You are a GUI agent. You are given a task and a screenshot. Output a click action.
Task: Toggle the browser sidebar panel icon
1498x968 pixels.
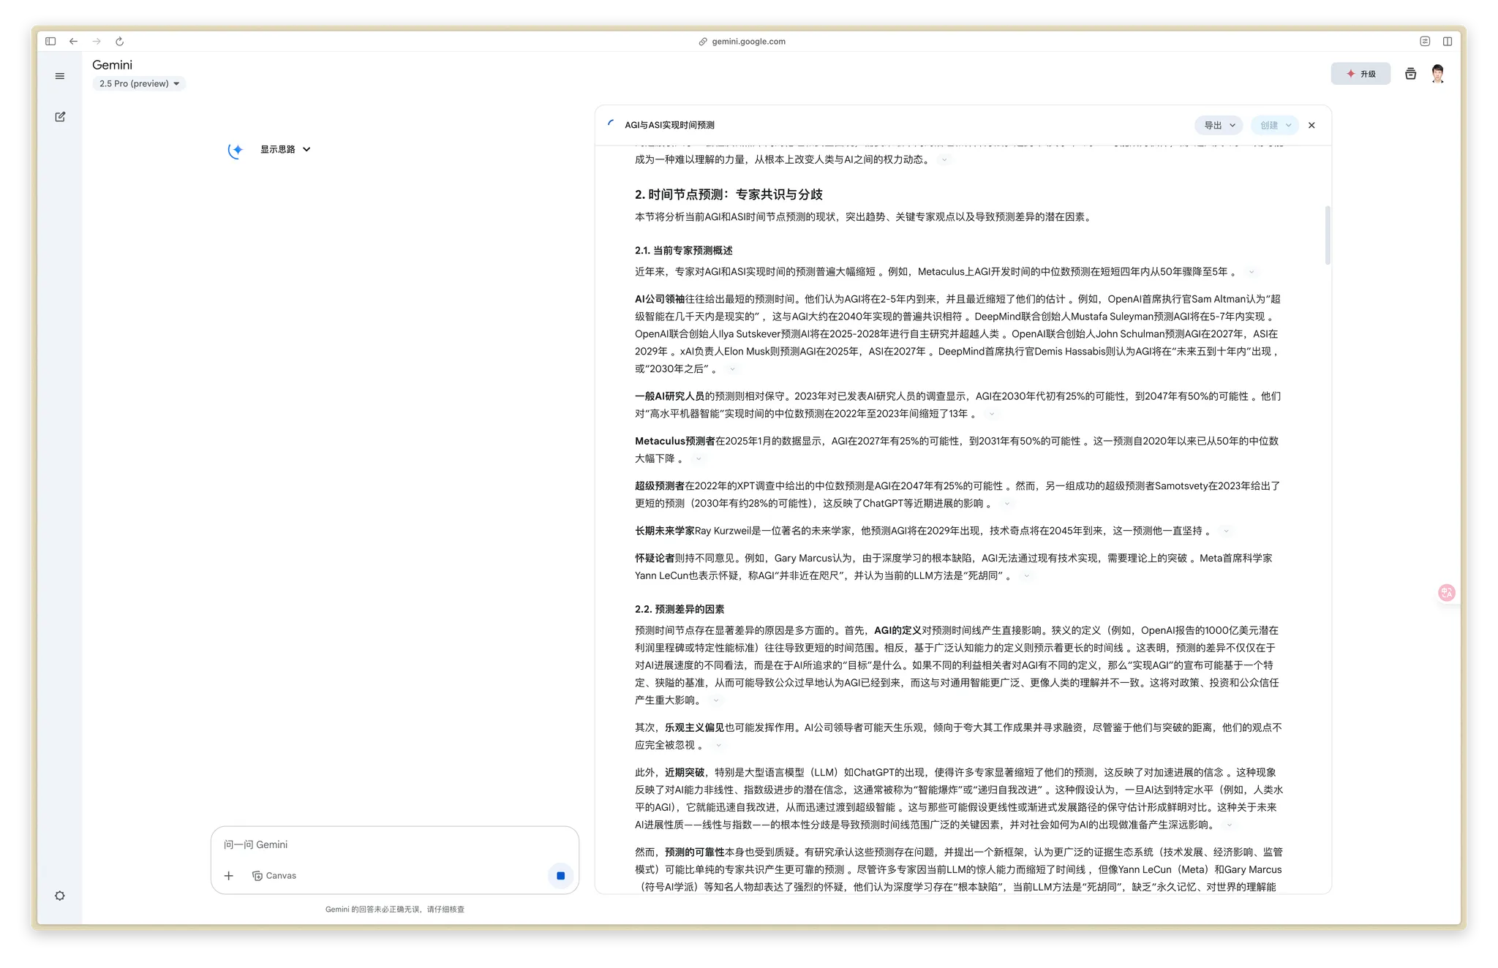pyautogui.click(x=50, y=42)
